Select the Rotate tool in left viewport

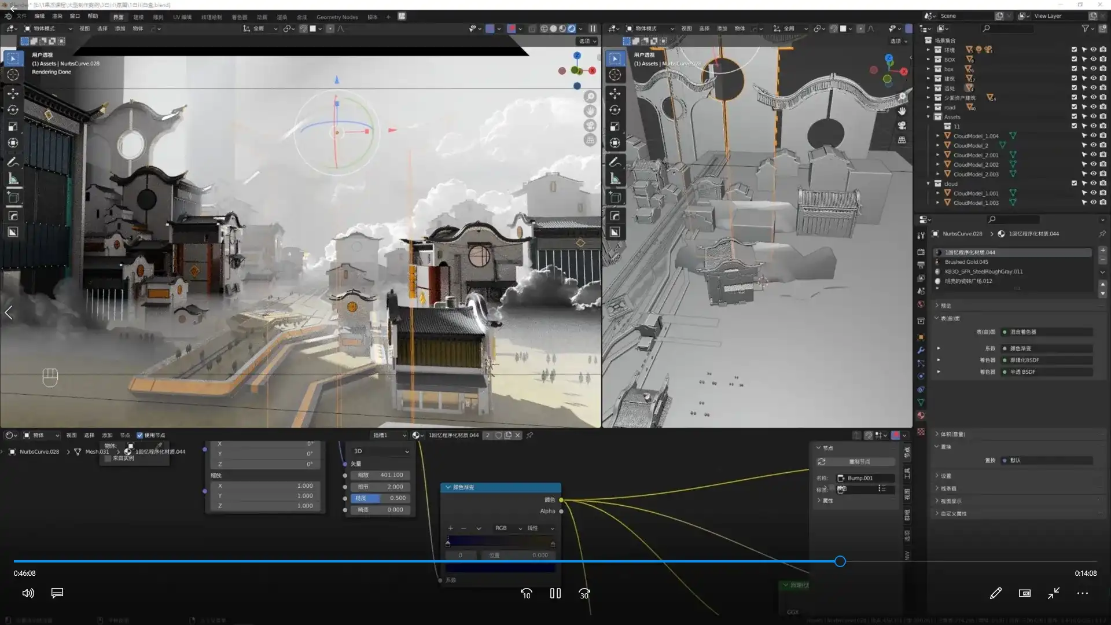13,110
